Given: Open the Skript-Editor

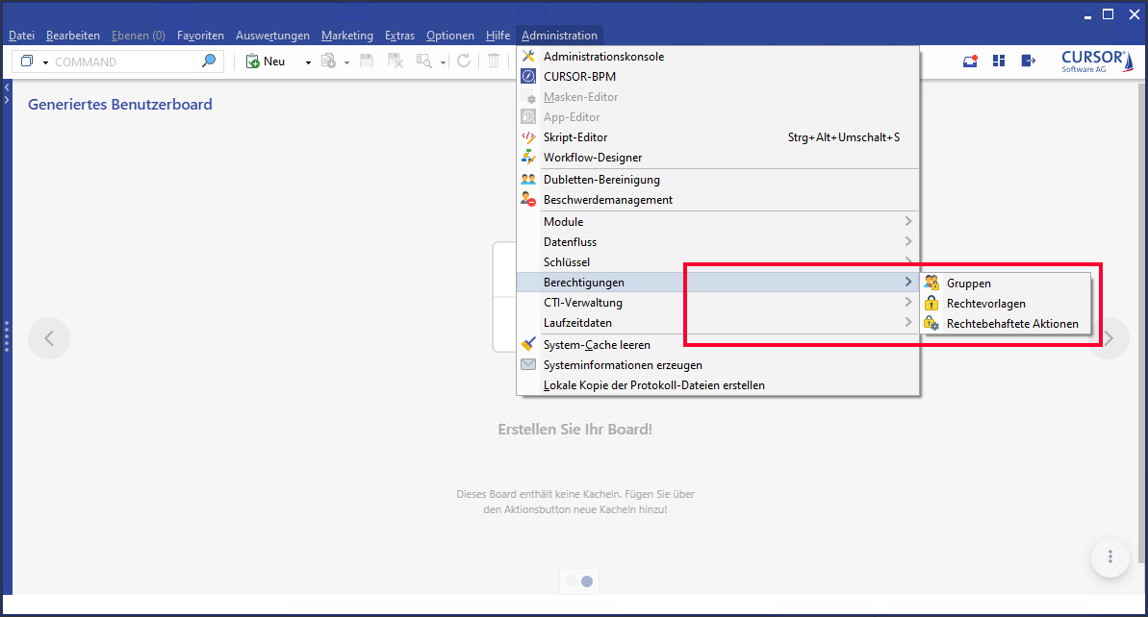Looking at the screenshot, I should tap(574, 137).
